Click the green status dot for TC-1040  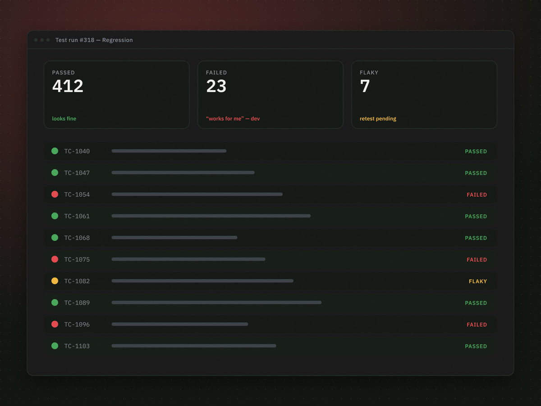[55, 151]
